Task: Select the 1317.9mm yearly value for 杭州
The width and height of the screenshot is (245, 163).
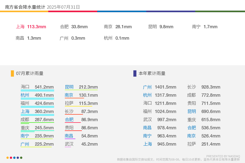Action: 166,95
